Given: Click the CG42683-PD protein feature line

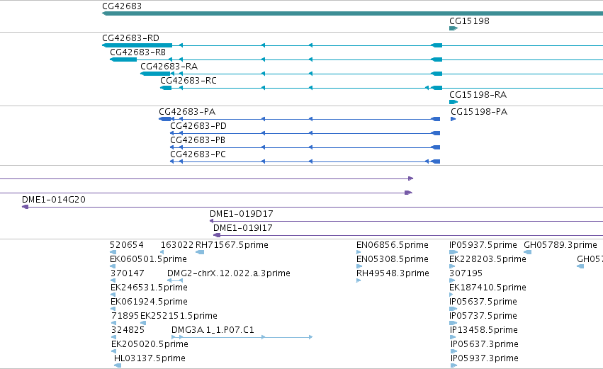Looking at the screenshot, I should point(305,133).
